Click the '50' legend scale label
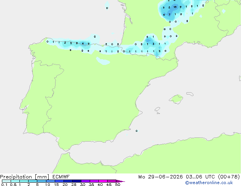 117,184
